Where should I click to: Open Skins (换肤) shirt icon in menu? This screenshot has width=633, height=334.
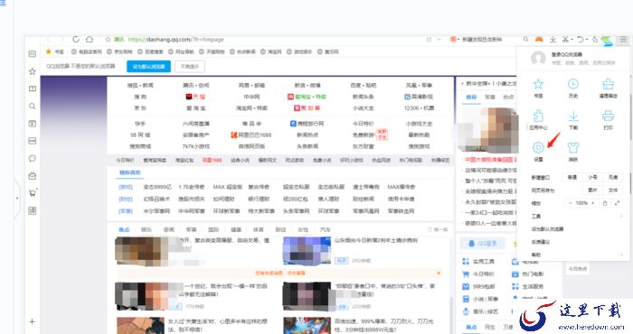pyautogui.click(x=572, y=147)
